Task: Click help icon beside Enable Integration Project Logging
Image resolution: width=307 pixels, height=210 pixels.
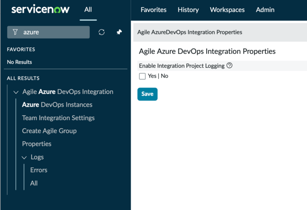Action: [229, 65]
